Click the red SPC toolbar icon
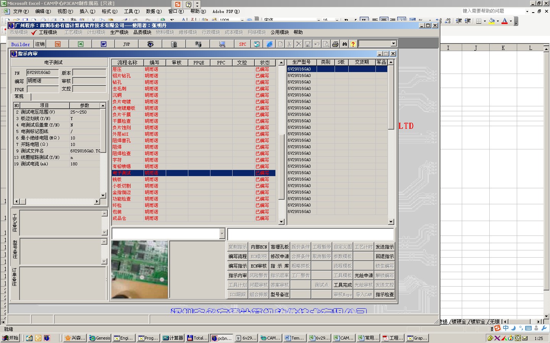The height and width of the screenshot is (343, 550). [243, 44]
